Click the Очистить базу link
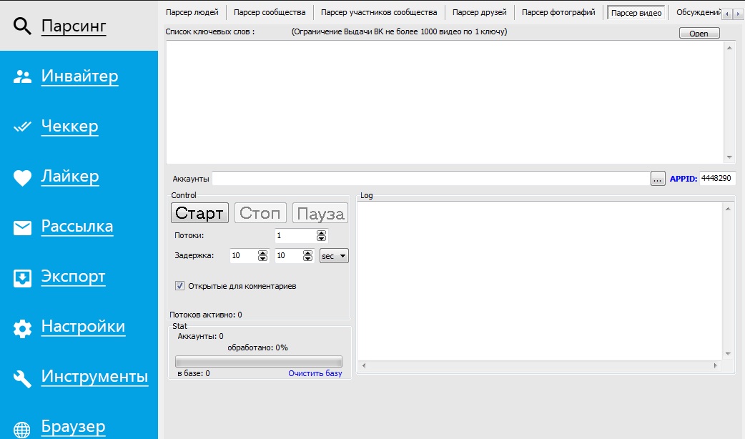The image size is (745, 439). (315, 373)
